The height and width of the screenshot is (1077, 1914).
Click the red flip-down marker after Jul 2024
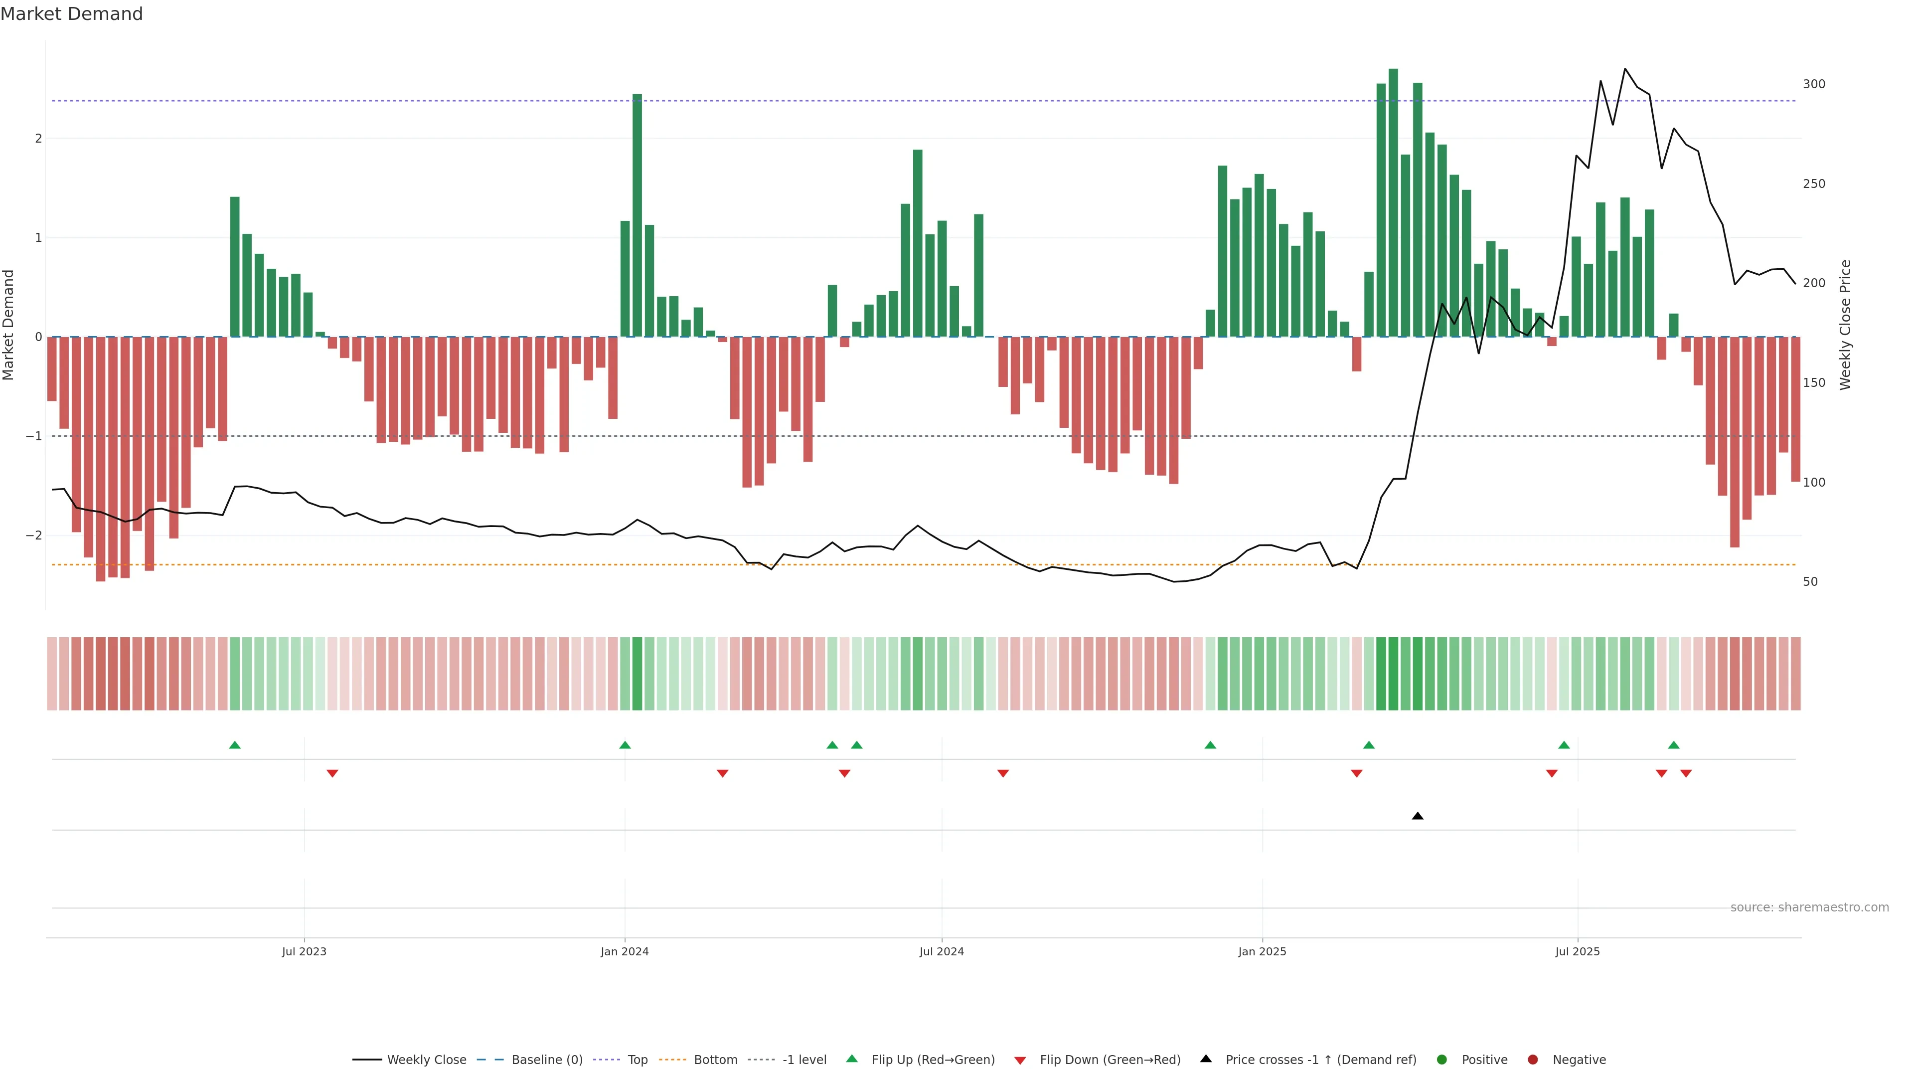click(1002, 774)
